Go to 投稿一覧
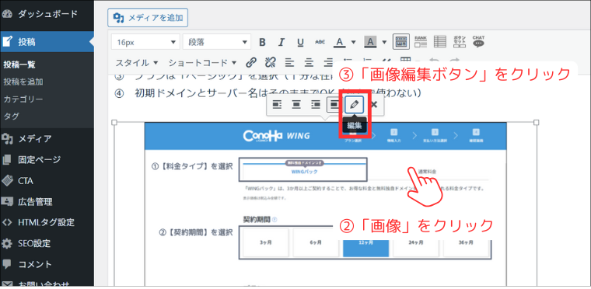The width and height of the screenshot is (591, 289). pyautogui.click(x=19, y=64)
